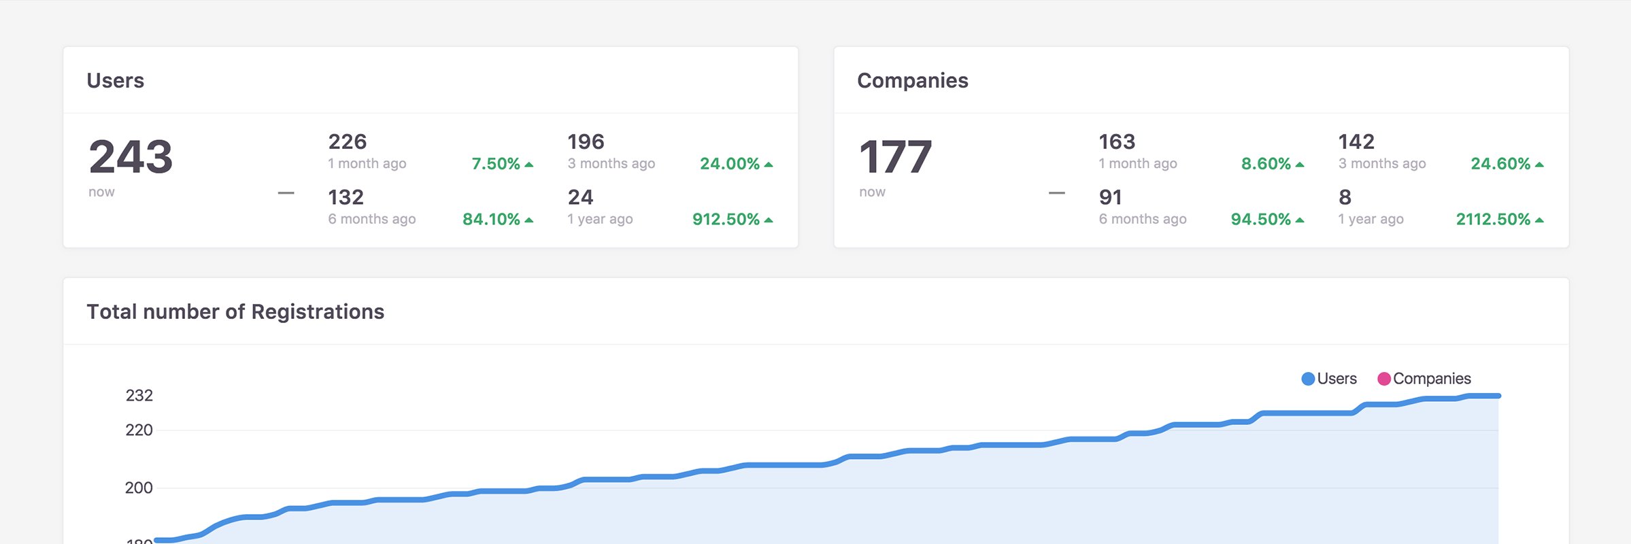Click the 24.60% growth figure

(1500, 164)
